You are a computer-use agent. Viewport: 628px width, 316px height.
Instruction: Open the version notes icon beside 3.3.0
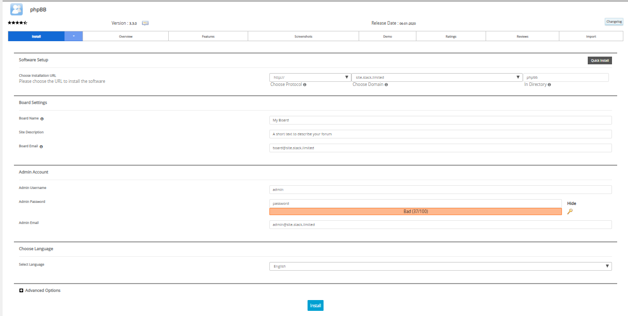coord(145,23)
